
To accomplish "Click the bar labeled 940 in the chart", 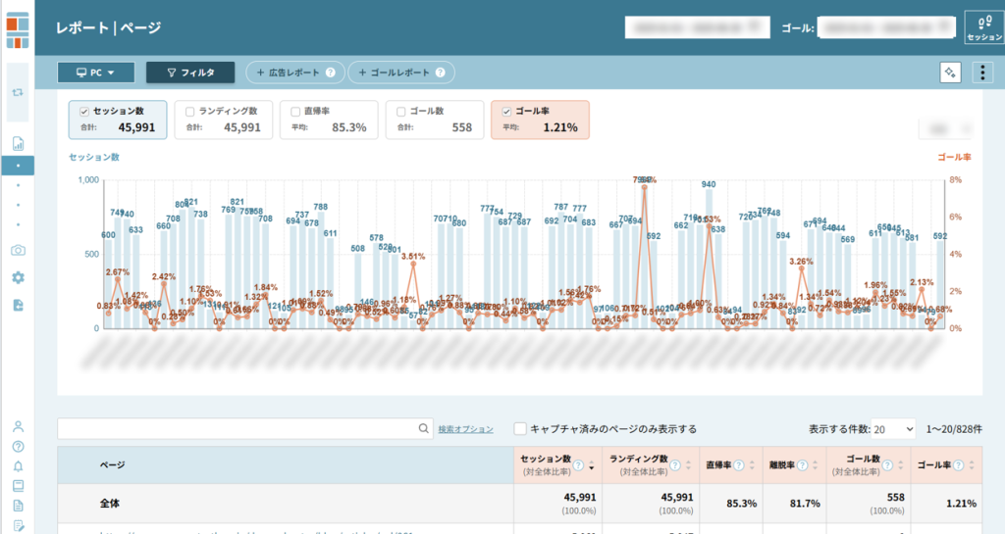I will coord(709,259).
